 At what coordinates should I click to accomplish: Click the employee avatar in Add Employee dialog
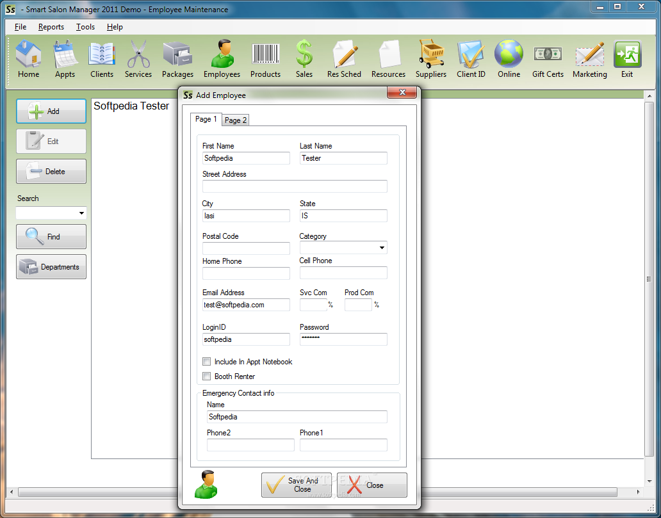pyautogui.click(x=206, y=484)
